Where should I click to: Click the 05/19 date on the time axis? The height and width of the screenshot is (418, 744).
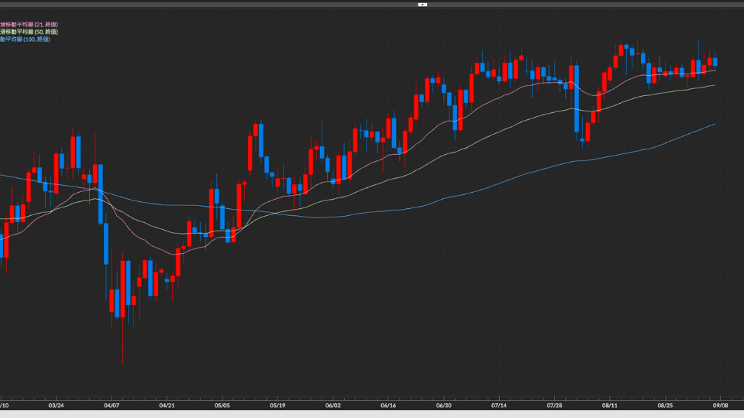pyautogui.click(x=278, y=405)
